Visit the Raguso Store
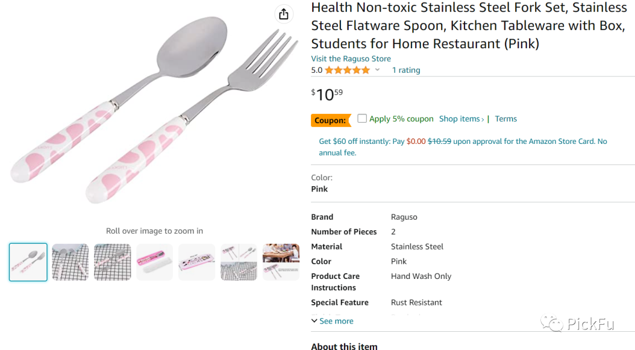Viewport: 635px width, 350px height. pyautogui.click(x=350, y=58)
